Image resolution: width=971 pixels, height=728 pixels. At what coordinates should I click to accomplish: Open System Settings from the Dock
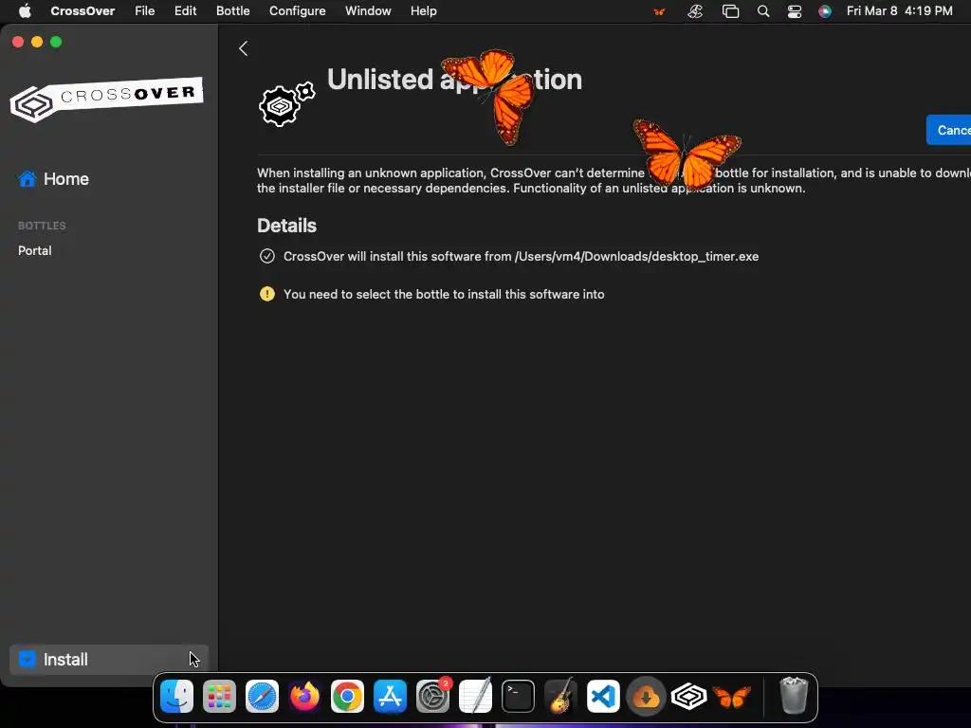click(432, 696)
